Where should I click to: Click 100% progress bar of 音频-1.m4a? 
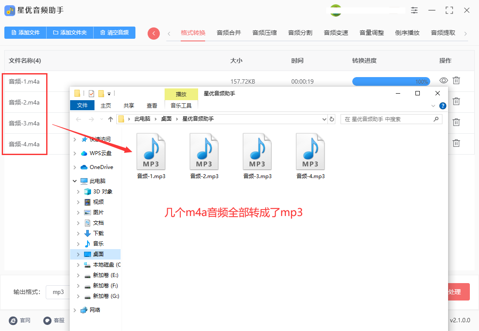point(391,81)
